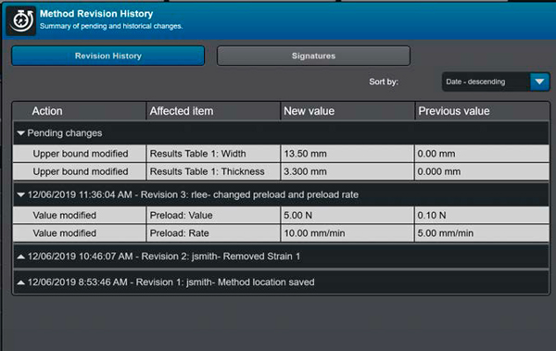Click the 'Preload: Value' cell

(213, 215)
